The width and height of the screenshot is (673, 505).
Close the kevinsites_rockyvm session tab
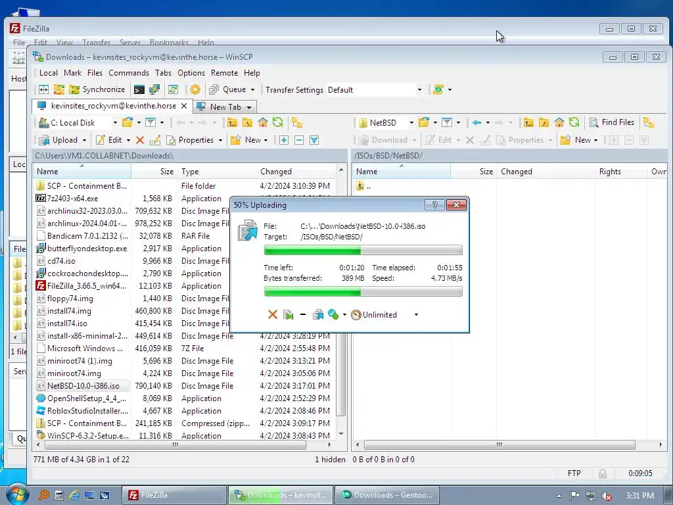(x=184, y=106)
